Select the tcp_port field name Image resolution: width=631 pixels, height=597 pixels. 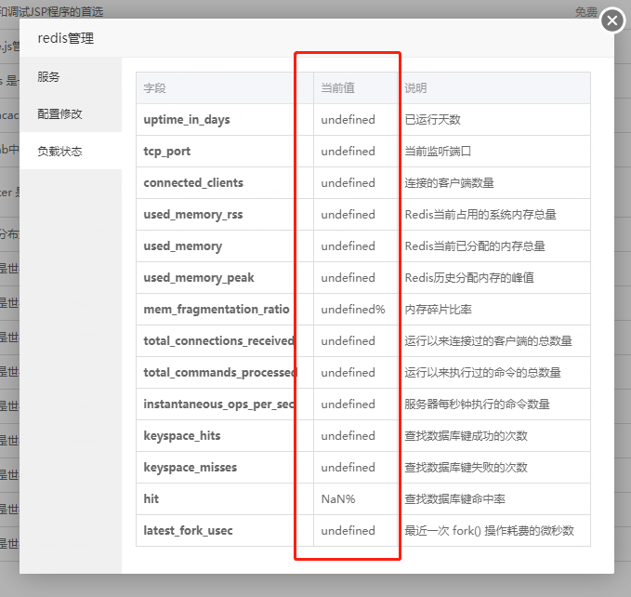coord(167,152)
